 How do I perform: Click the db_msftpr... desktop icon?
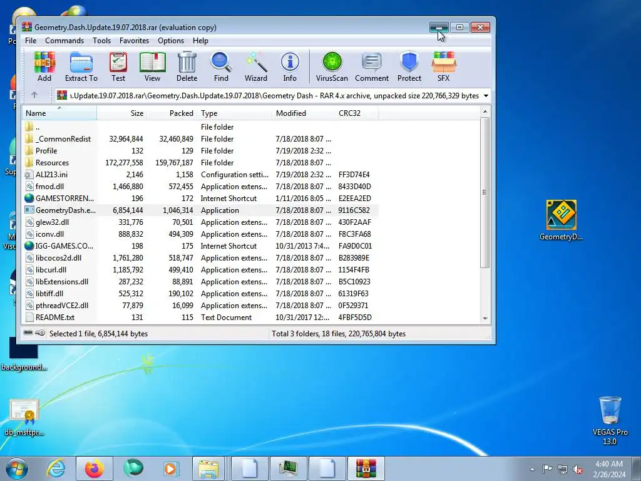tap(24, 418)
